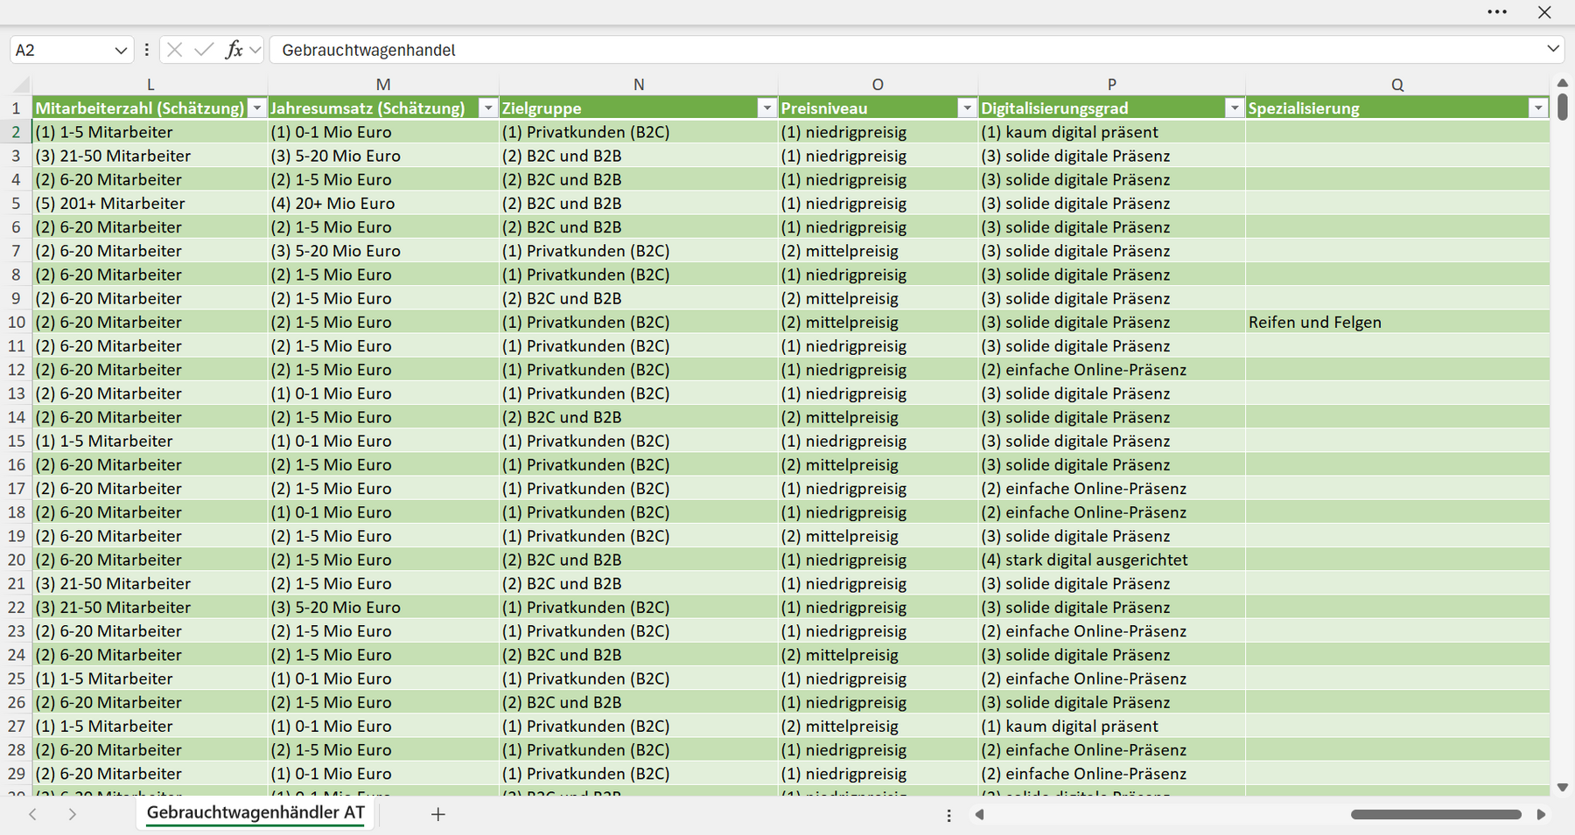Screen dimensions: 1575x835
Task: Click the horizontal scrollbar thumb
Action: 1436,814
